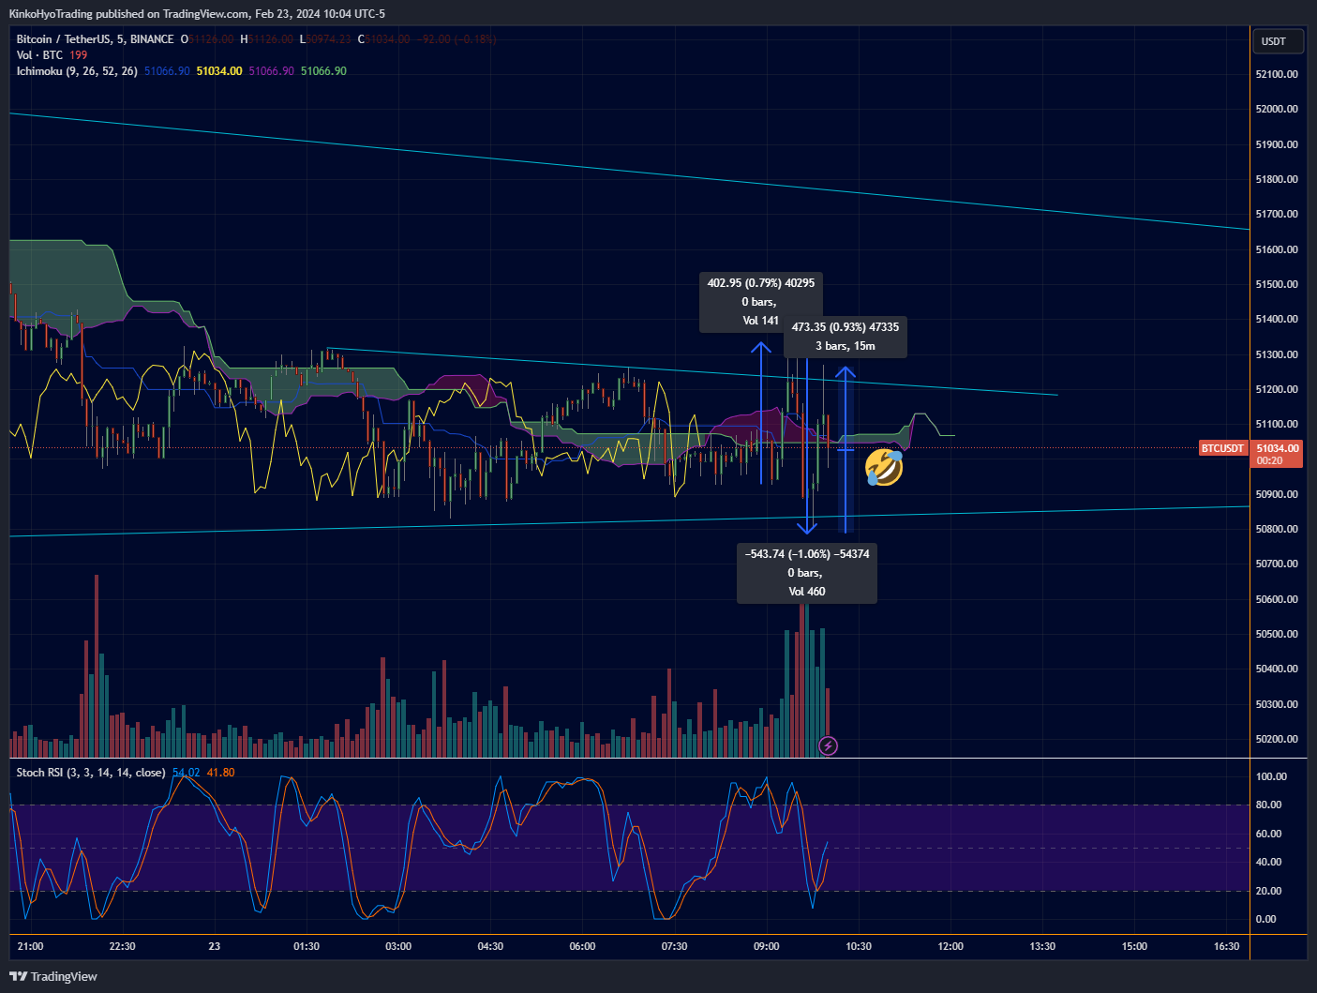Click the 80.00 Stoch RSI scale label
The image size is (1317, 993).
click(1268, 805)
